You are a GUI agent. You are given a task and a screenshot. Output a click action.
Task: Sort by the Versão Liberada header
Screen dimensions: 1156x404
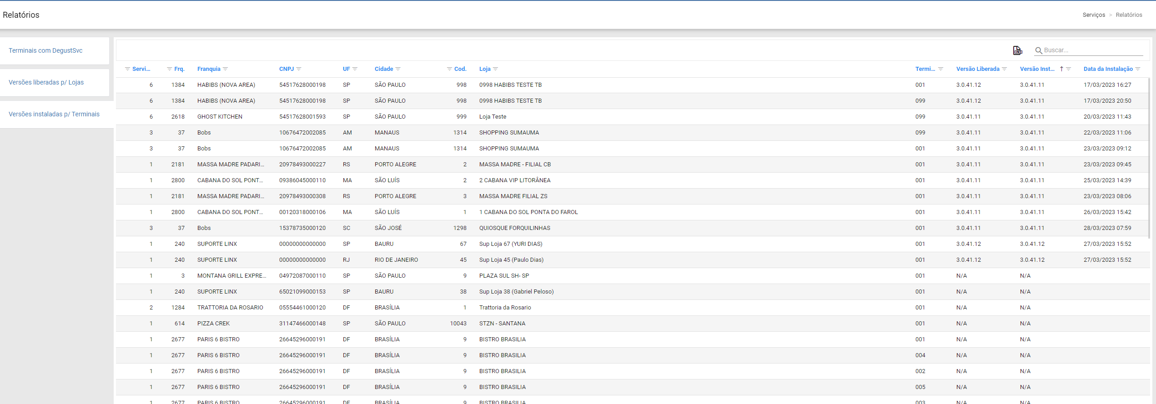pyautogui.click(x=978, y=69)
